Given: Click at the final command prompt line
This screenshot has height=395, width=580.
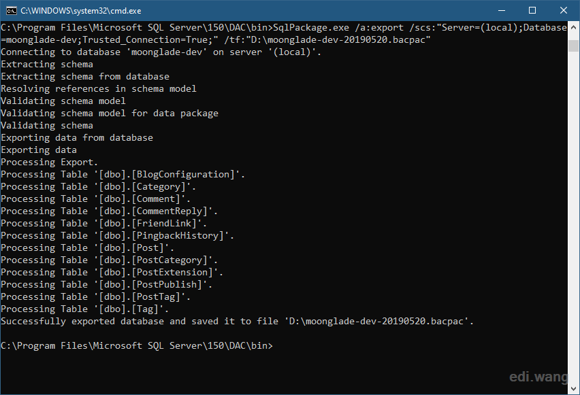Looking at the screenshot, I should 137,346.
